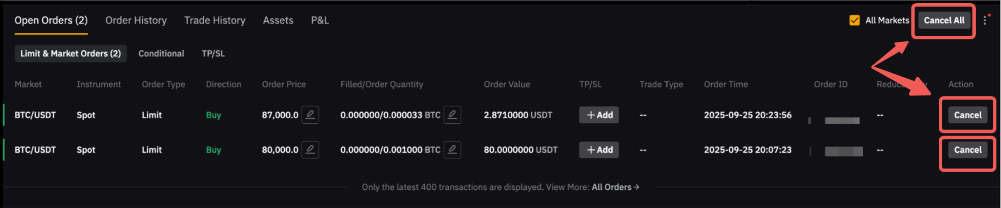The width and height of the screenshot is (1001, 208).
Task: Switch to the TP/SL filter
Action: 213,53
